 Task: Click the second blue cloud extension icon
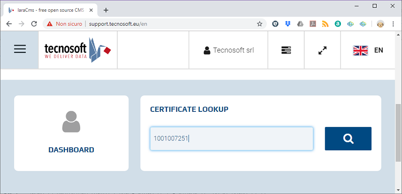(x=363, y=24)
